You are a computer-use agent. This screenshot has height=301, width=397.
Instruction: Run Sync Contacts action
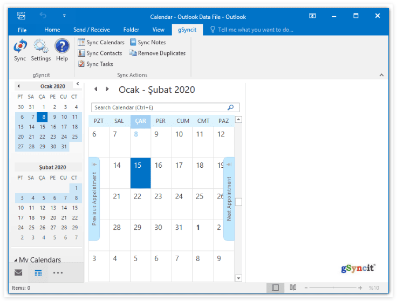[x=100, y=53]
